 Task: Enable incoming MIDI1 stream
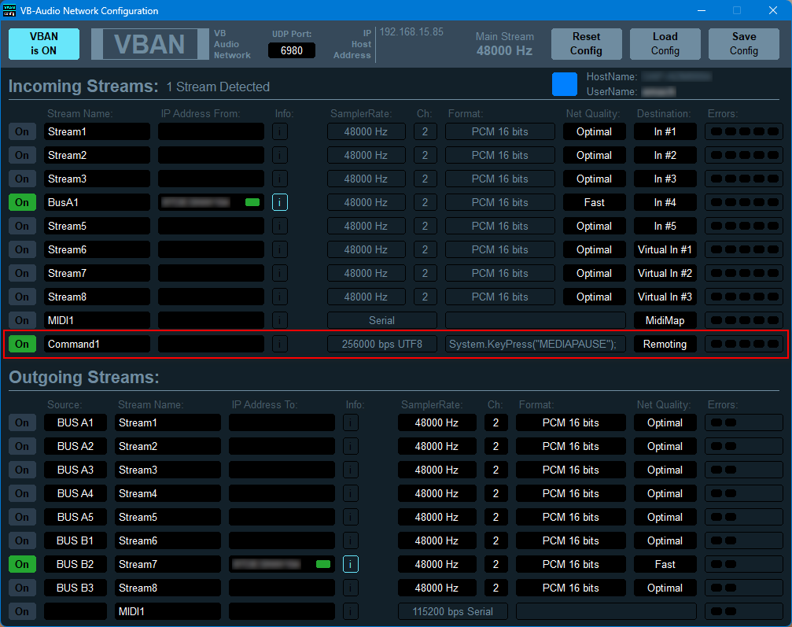(x=22, y=320)
